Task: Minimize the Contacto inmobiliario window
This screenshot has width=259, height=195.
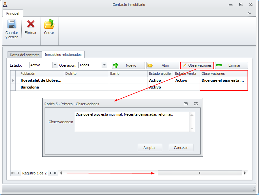Action: pos(230,5)
